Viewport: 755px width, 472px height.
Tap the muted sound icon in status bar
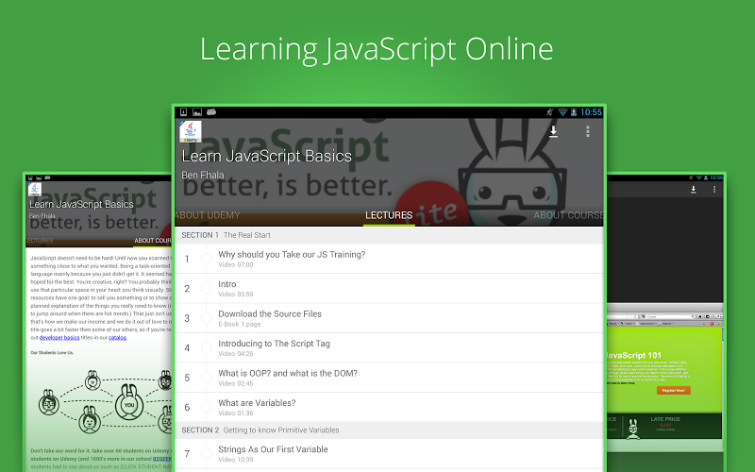coord(550,112)
